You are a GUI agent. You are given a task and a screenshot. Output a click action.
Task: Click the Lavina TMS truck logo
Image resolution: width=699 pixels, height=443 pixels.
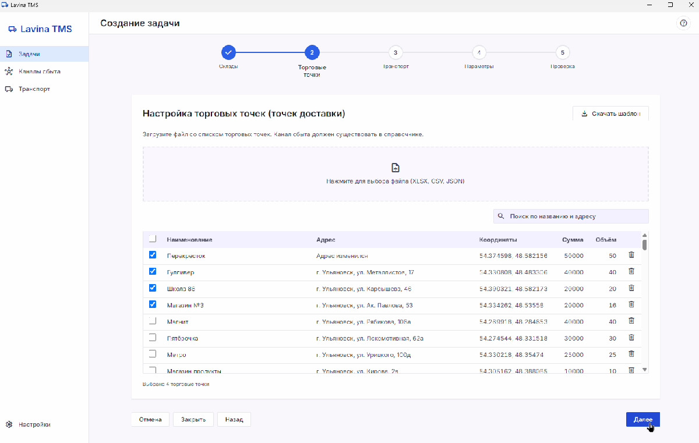tap(12, 29)
